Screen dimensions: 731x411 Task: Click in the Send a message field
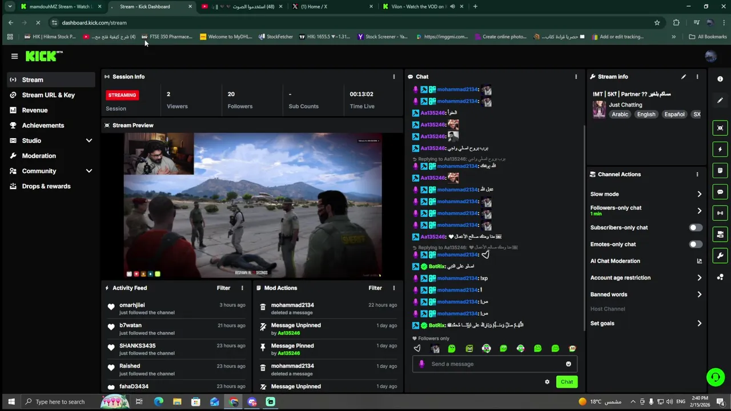click(496, 364)
